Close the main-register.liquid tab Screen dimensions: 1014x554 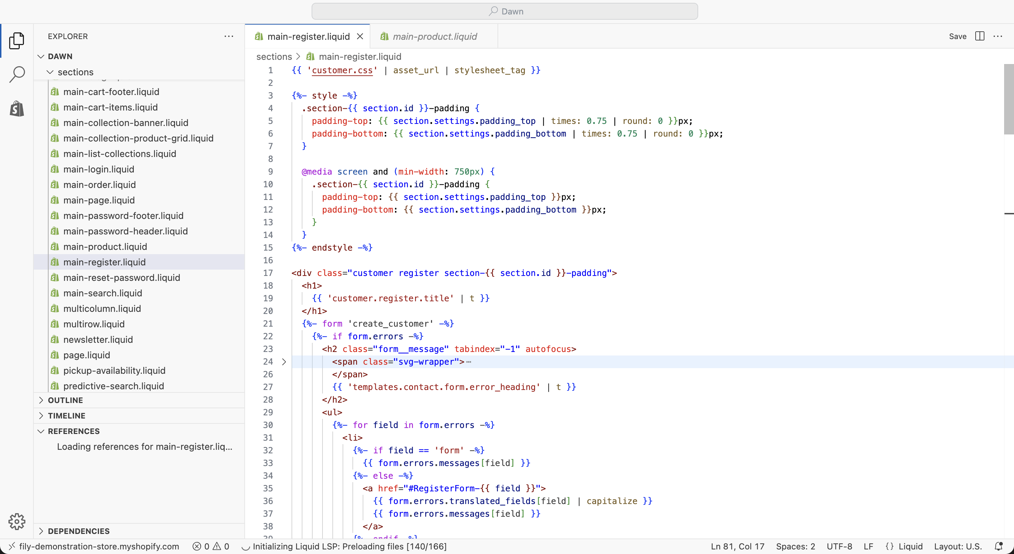click(x=360, y=36)
